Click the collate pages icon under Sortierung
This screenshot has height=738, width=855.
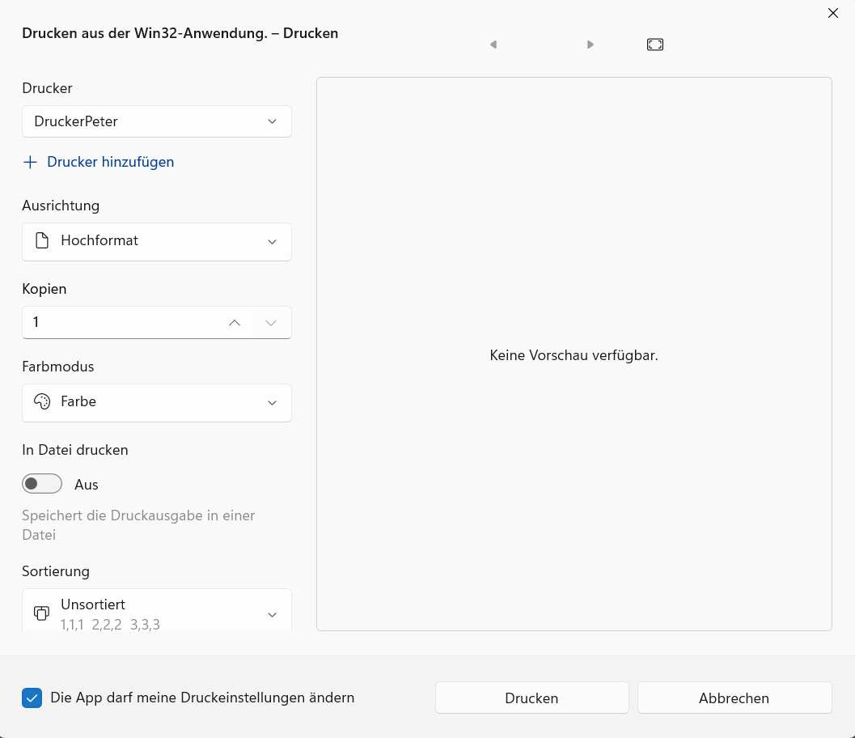41,613
